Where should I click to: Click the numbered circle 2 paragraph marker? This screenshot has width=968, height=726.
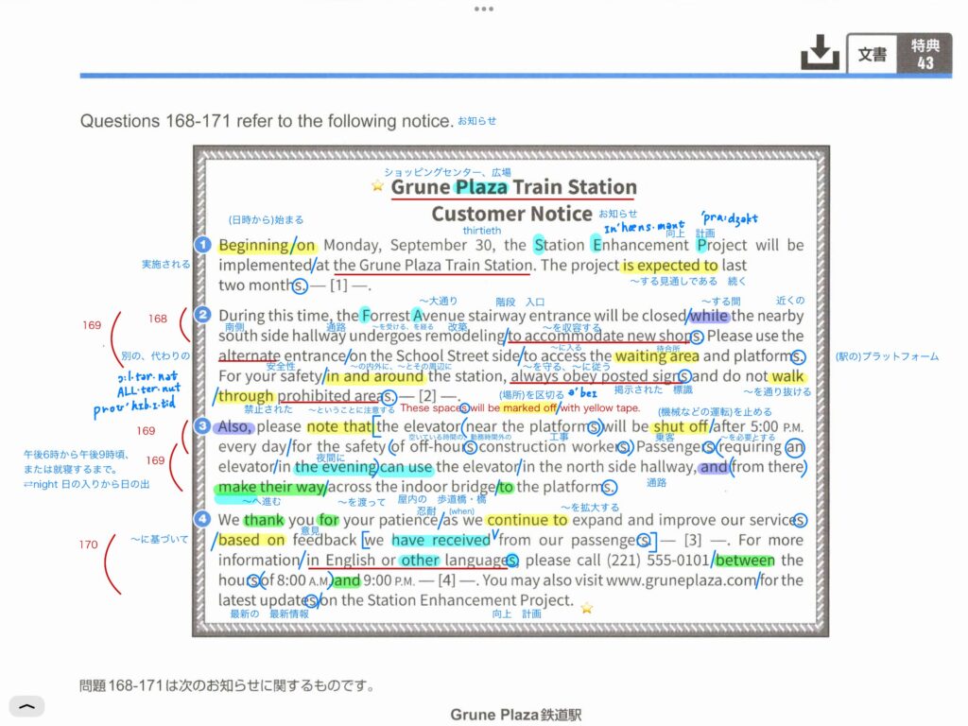(x=203, y=315)
